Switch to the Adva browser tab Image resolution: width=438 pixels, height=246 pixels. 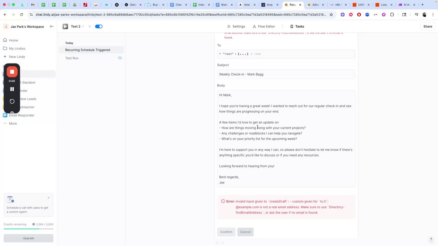tap(315, 5)
